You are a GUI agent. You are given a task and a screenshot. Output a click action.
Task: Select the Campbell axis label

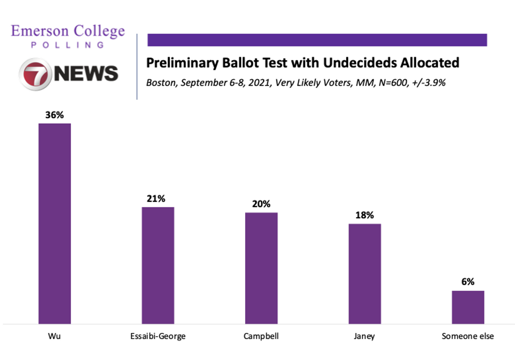pyautogui.click(x=261, y=336)
